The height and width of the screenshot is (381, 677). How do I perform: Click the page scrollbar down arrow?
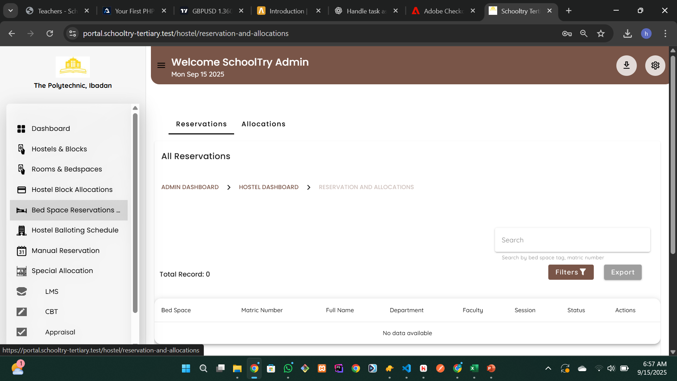pos(673,352)
